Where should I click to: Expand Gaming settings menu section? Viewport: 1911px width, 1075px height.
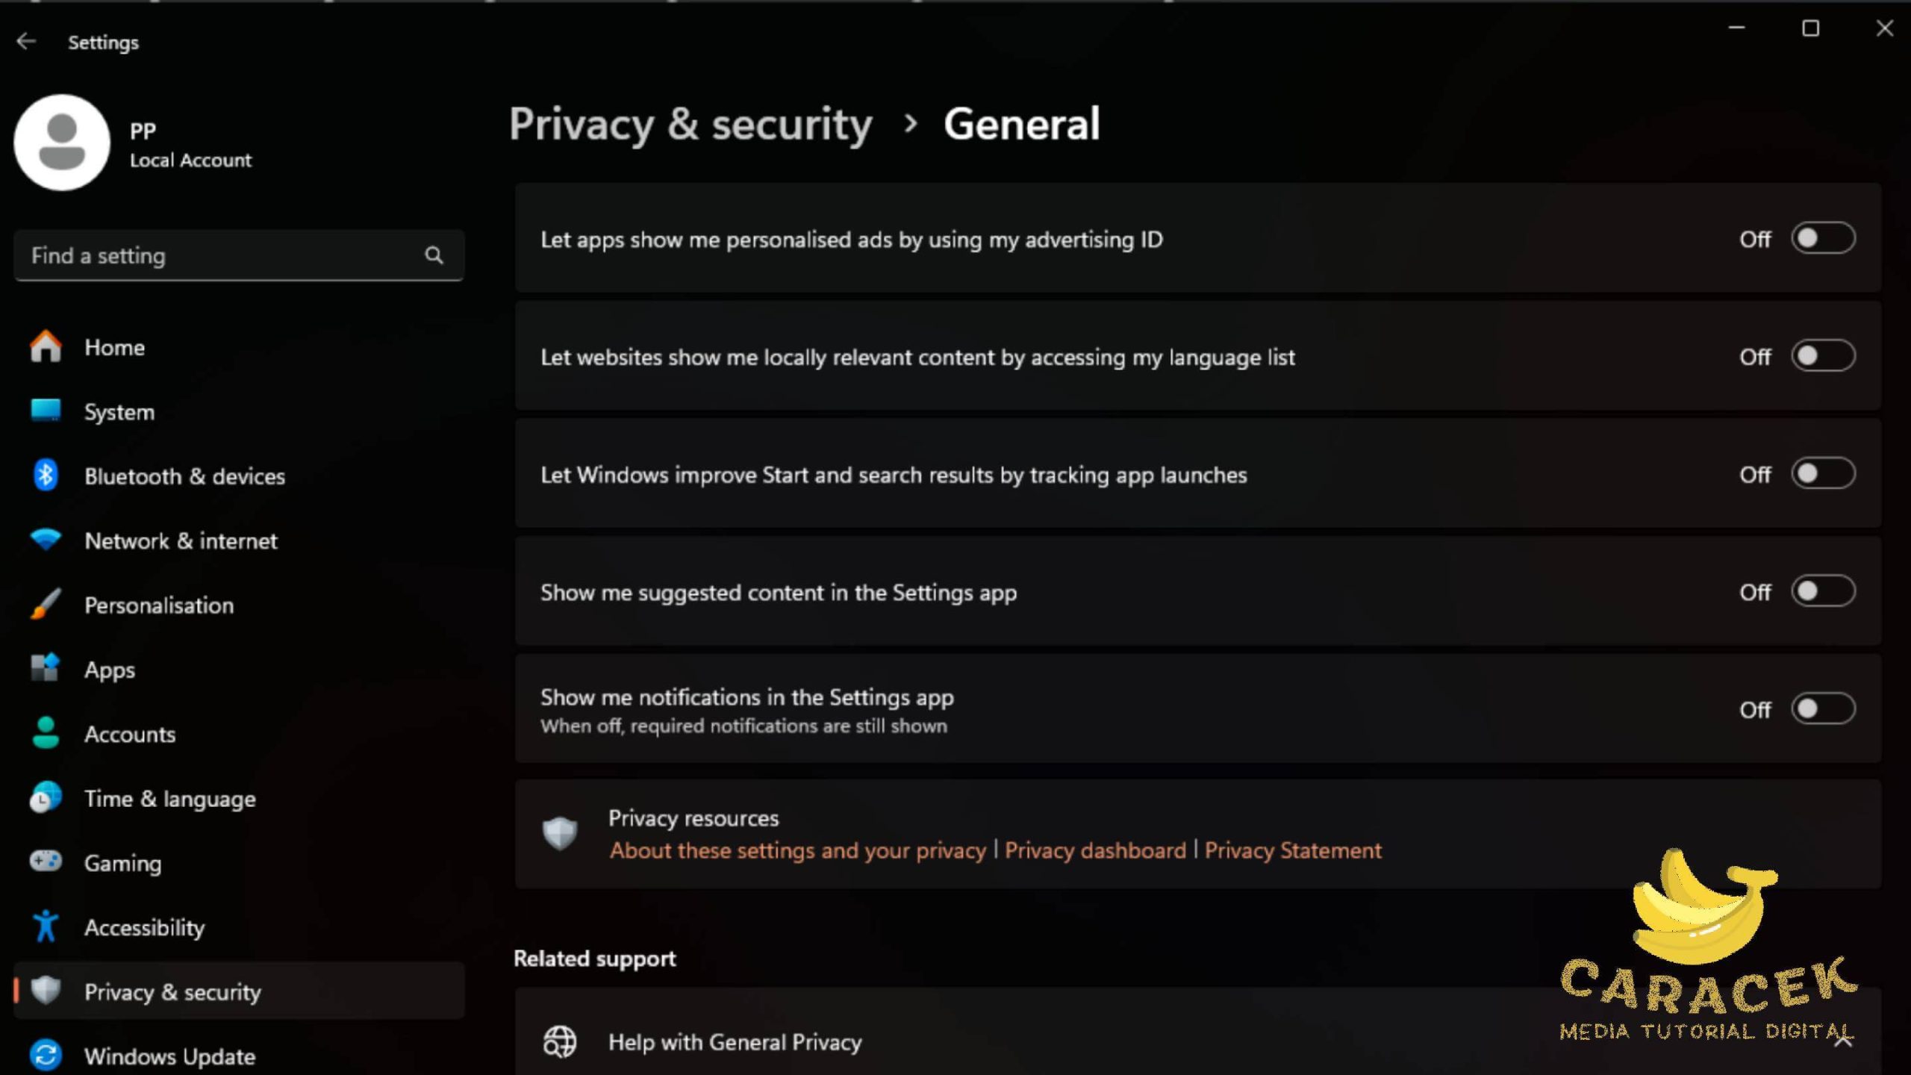(x=123, y=862)
